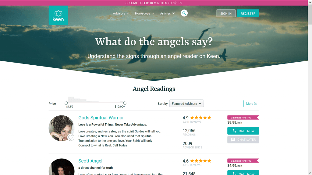Favorite Gods Spiritual Warrior with heart icon

pos(71,137)
